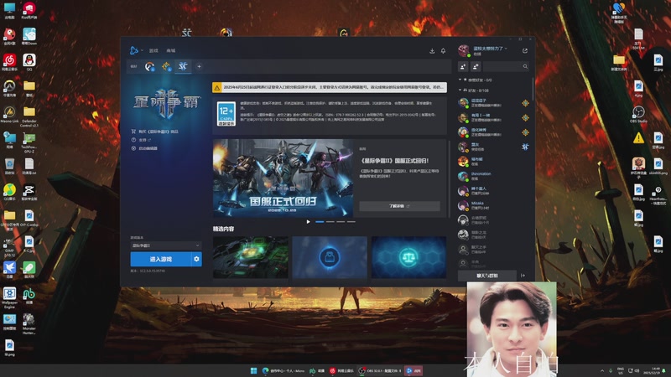Select the Hearthstone game icon tab
The width and height of the screenshot is (671, 377).
pos(166,66)
